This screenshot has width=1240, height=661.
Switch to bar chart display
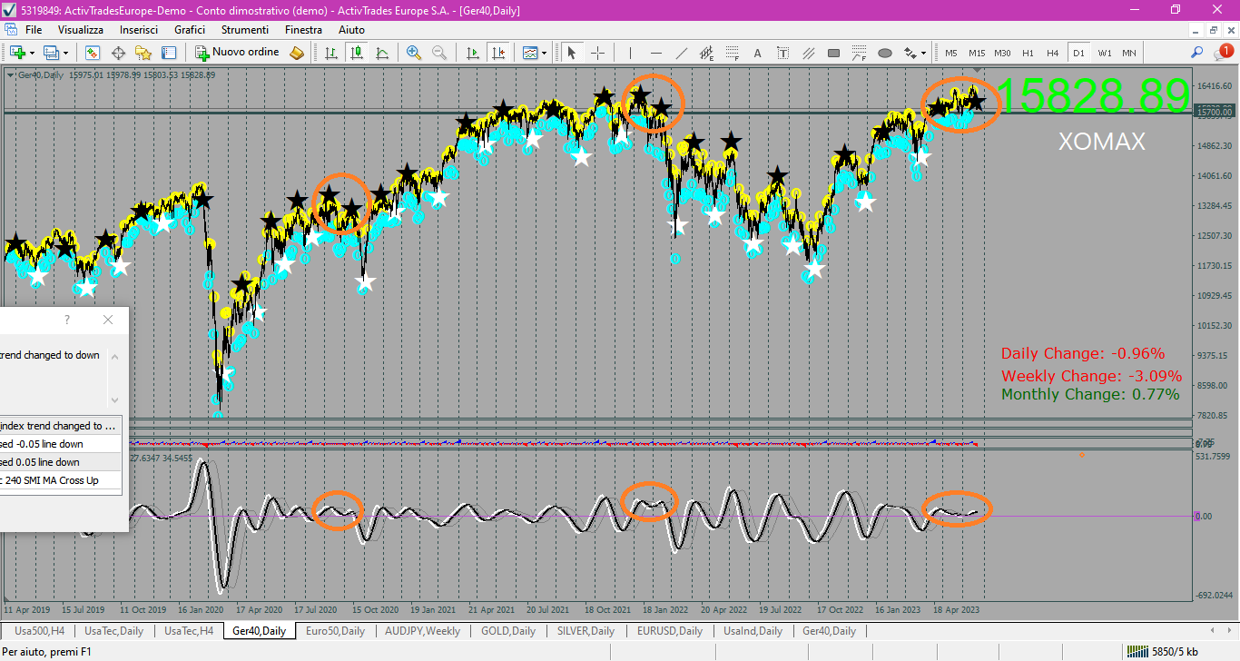click(332, 53)
